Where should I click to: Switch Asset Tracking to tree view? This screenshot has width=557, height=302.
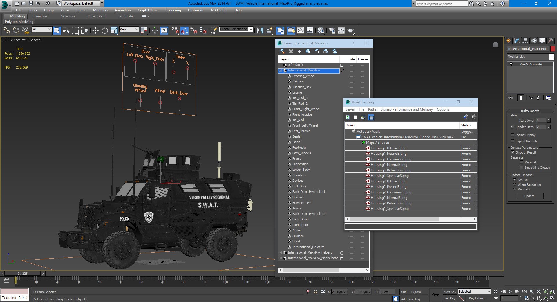(363, 117)
